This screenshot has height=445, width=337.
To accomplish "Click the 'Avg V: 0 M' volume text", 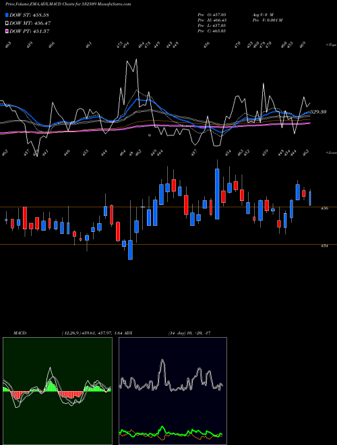I will click(263, 14).
